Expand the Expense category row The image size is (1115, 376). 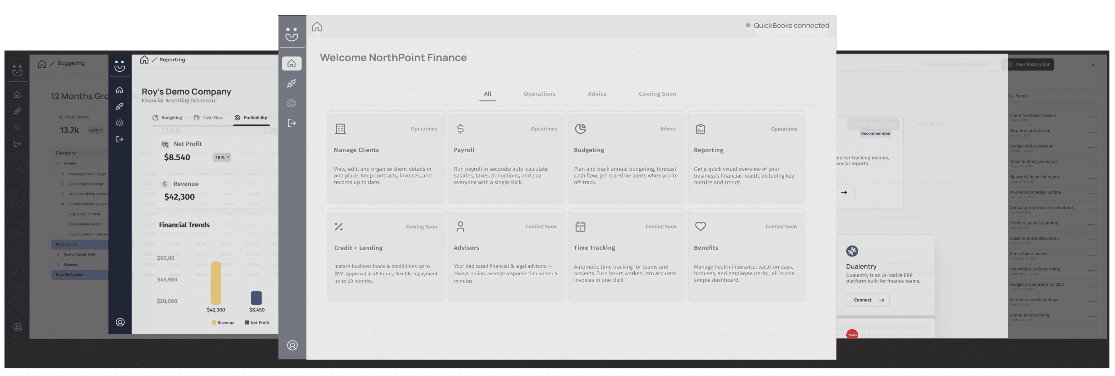[x=58, y=265]
